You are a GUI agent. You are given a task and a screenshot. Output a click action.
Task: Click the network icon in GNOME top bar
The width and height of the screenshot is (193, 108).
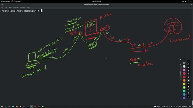[x=183, y=1]
